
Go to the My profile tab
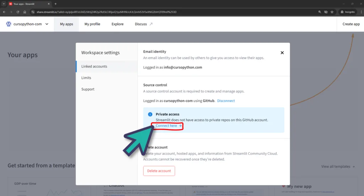click(92, 24)
